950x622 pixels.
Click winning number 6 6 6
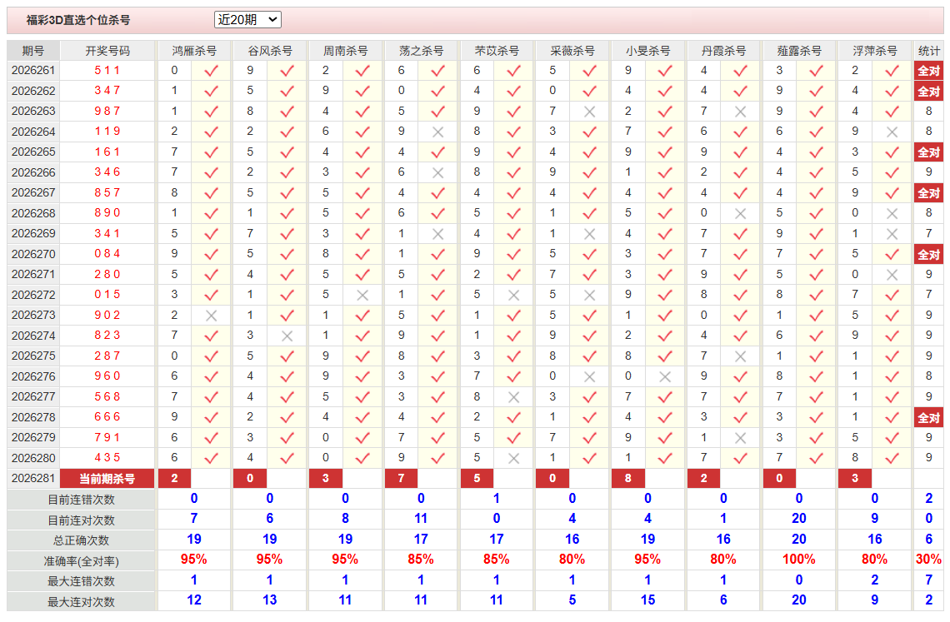coord(107,416)
